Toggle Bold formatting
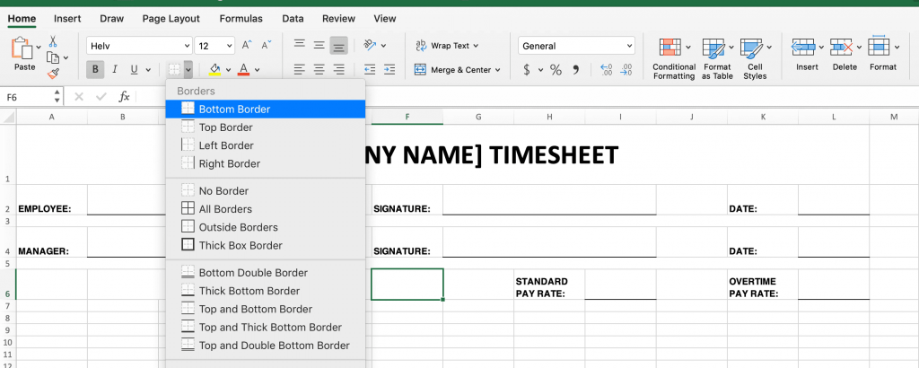The width and height of the screenshot is (919, 368). click(x=95, y=70)
